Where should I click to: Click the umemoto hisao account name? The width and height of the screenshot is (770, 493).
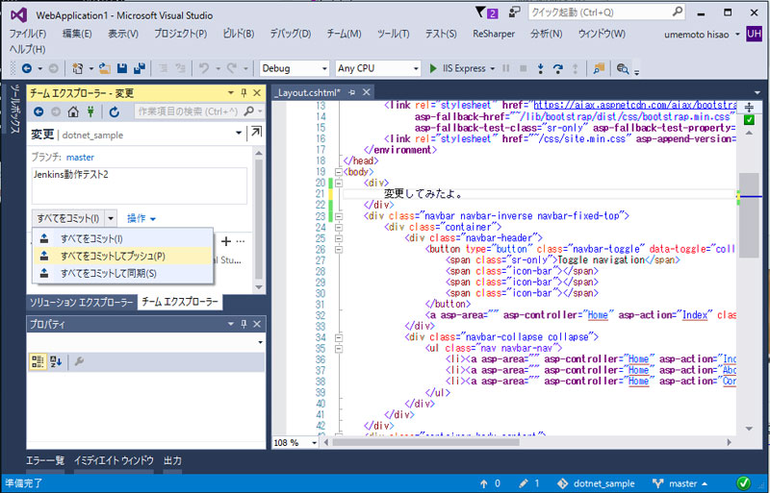[x=696, y=35]
